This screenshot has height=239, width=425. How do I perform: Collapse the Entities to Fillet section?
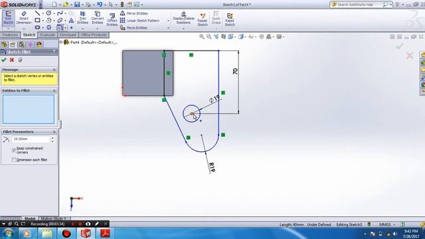[x=54, y=90]
